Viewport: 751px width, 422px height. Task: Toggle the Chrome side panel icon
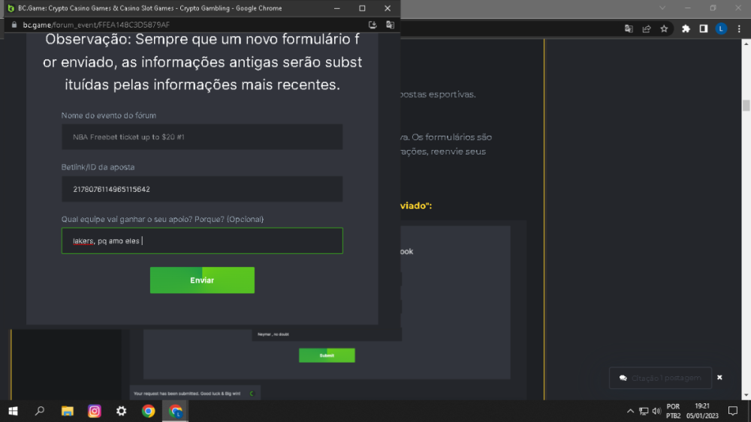click(x=704, y=28)
